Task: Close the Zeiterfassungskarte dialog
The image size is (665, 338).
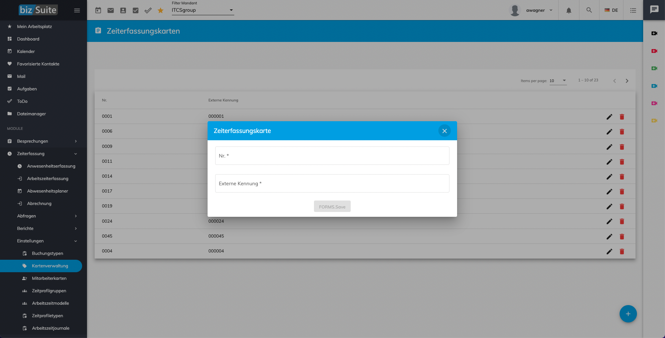Action: 444,131
